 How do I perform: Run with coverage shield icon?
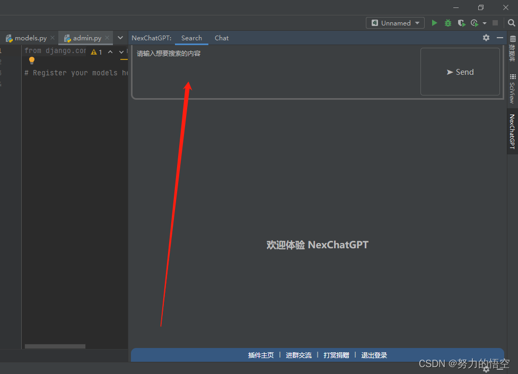point(461,23)
